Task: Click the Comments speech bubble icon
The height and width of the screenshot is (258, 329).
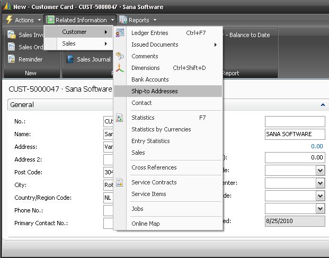Action: (120, 56)
